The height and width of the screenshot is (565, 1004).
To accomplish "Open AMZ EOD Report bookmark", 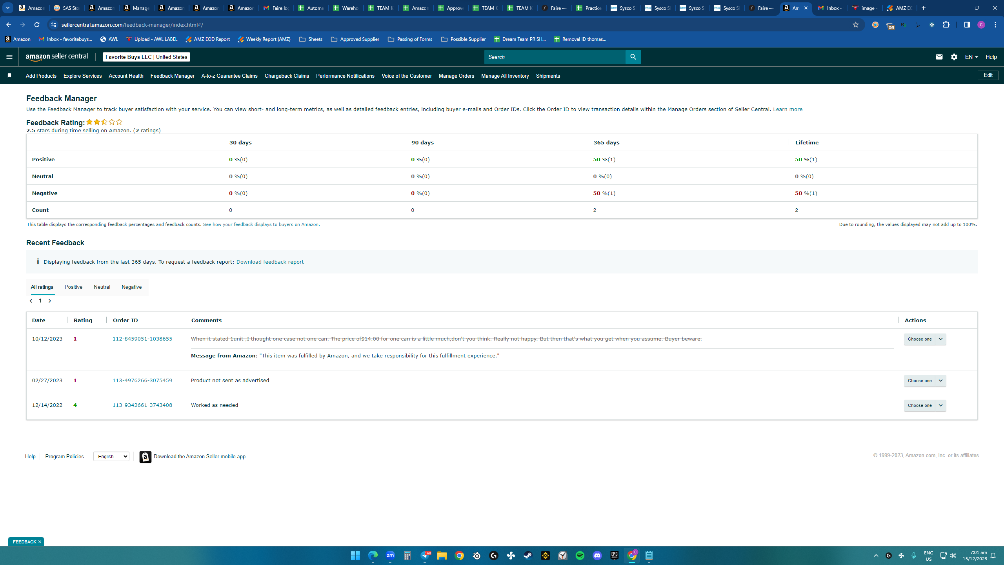I will (208, 39).
